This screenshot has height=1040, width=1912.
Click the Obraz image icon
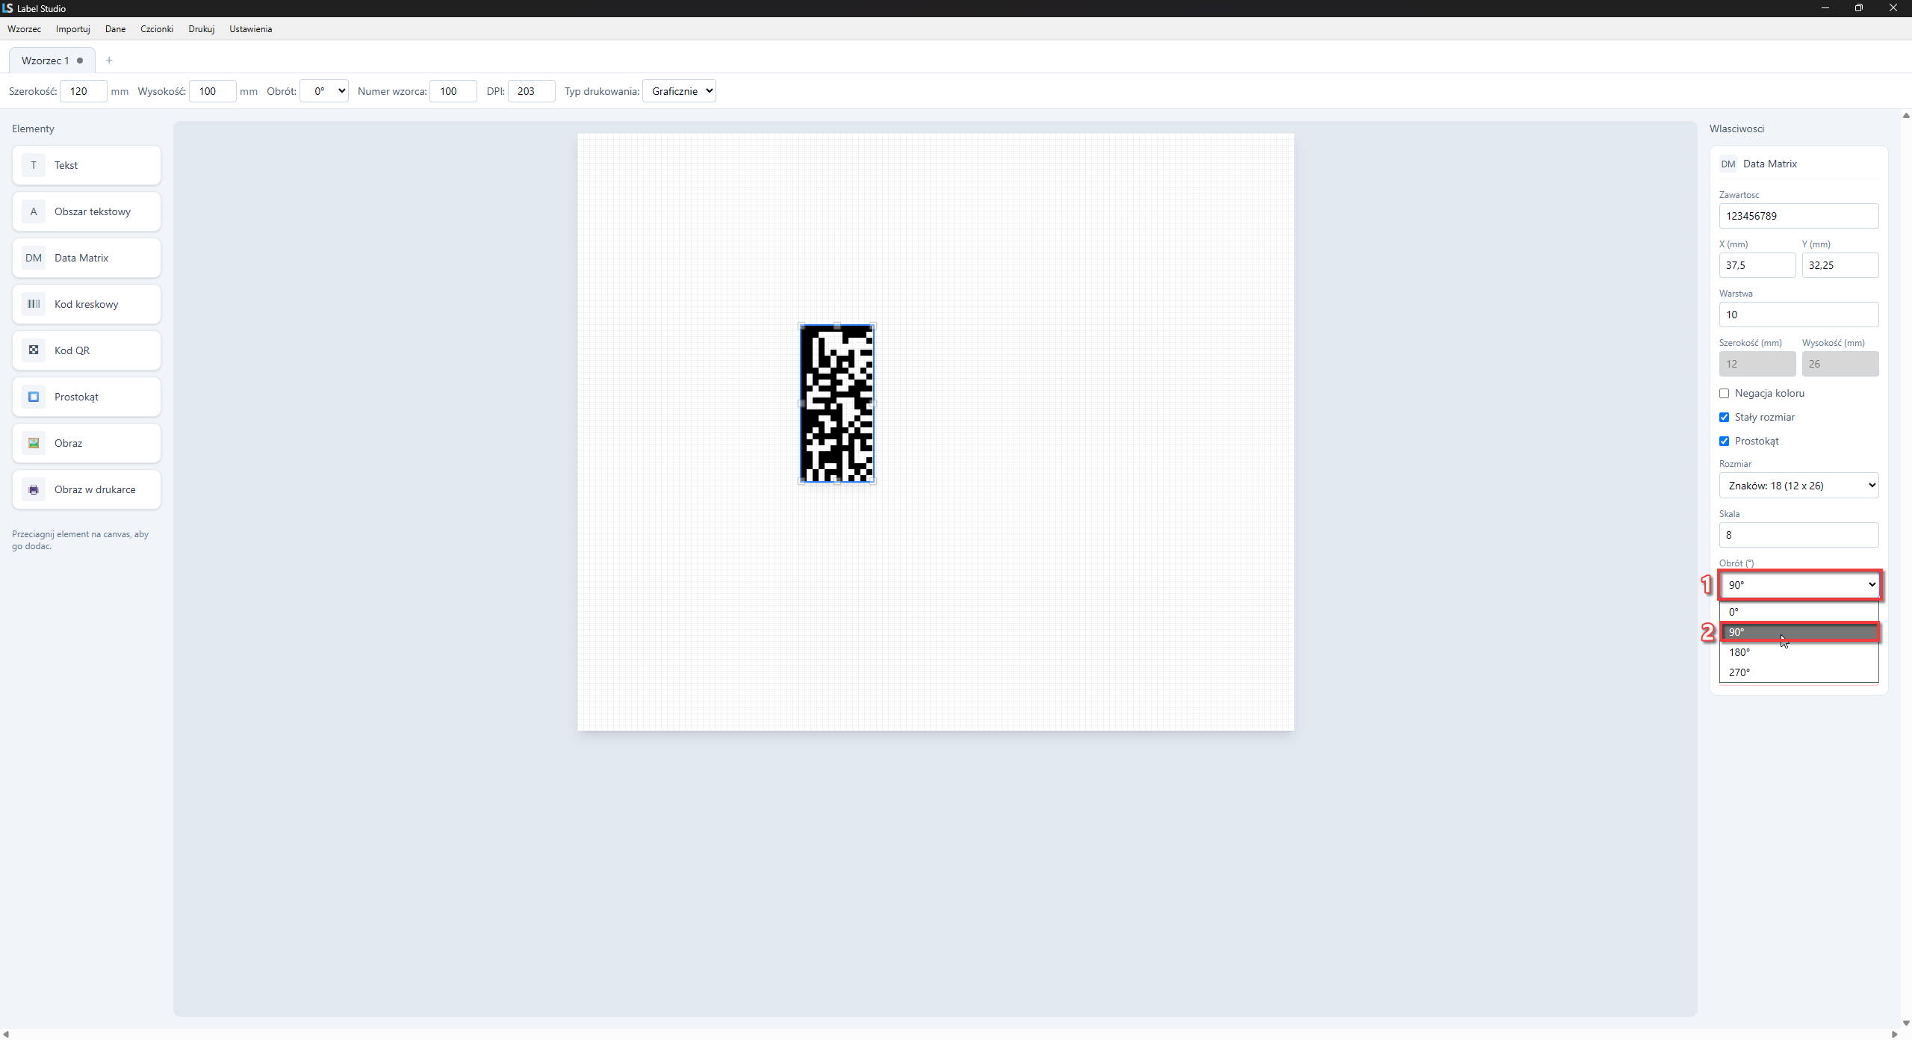pyautogui.click(x=34, y=443)
